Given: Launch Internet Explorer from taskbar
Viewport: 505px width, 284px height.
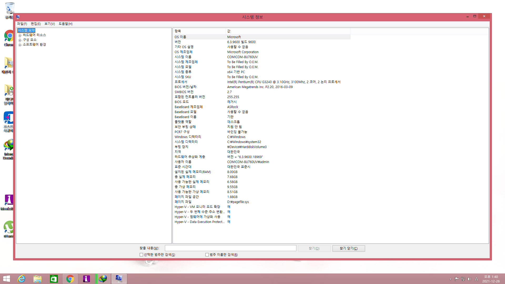Looking at the screenshot, I should (21, 279).
